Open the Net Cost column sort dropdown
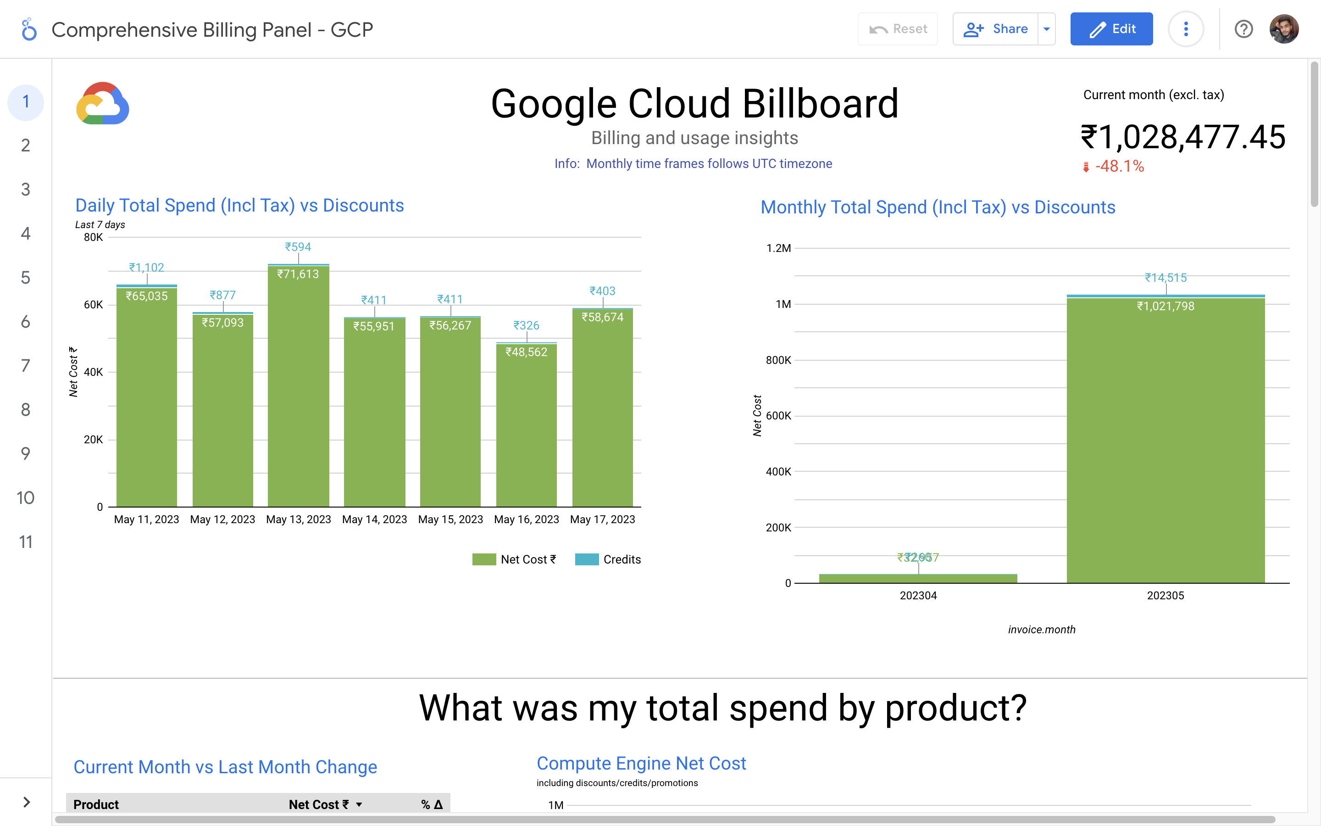Screen dimensions: 1321x826 coord(359,805)
